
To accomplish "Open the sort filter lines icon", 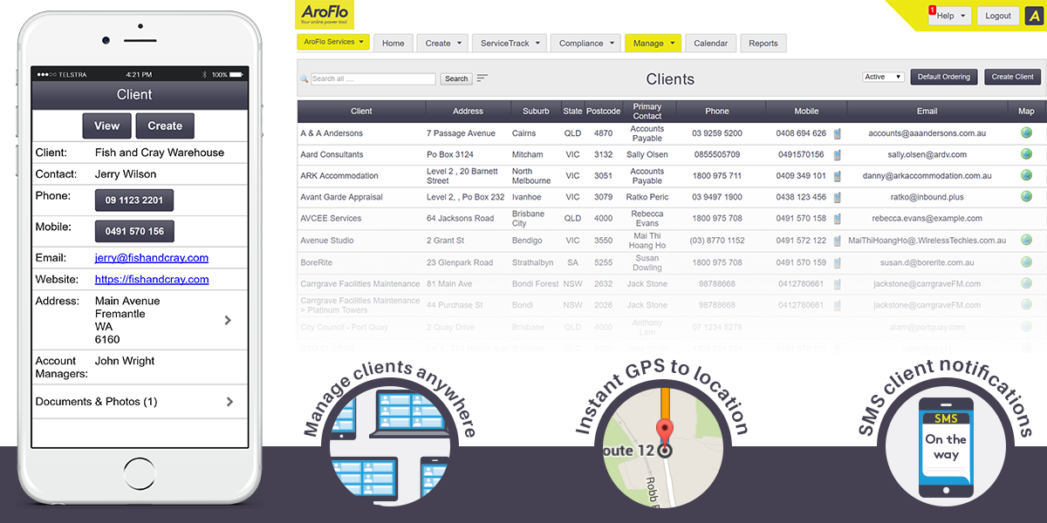I will click(482, 78).
